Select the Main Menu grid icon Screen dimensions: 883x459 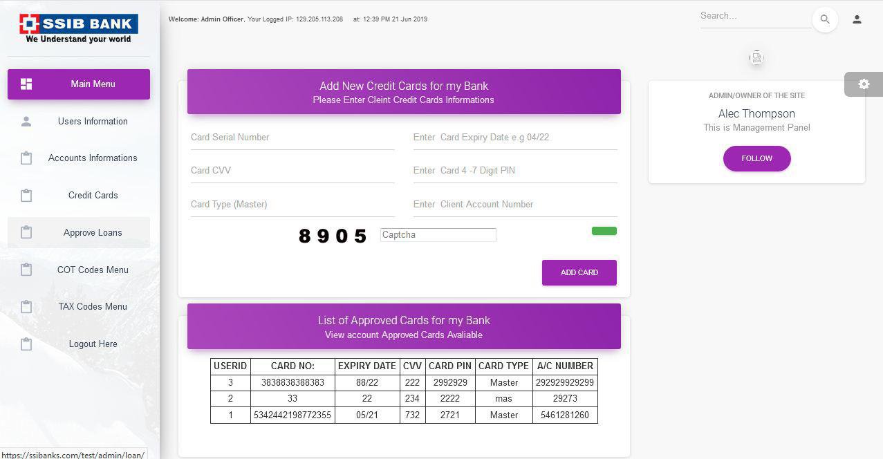click(x=26, y=84)
